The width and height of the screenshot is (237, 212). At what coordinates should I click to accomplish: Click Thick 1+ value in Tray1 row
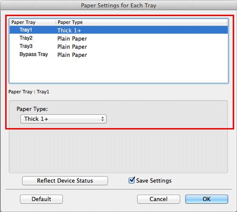(x=69, y=30)
